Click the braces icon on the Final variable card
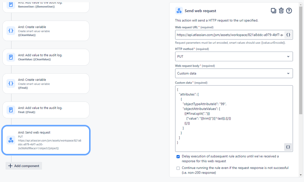This screenshot has height=182, width=304. 11,83
